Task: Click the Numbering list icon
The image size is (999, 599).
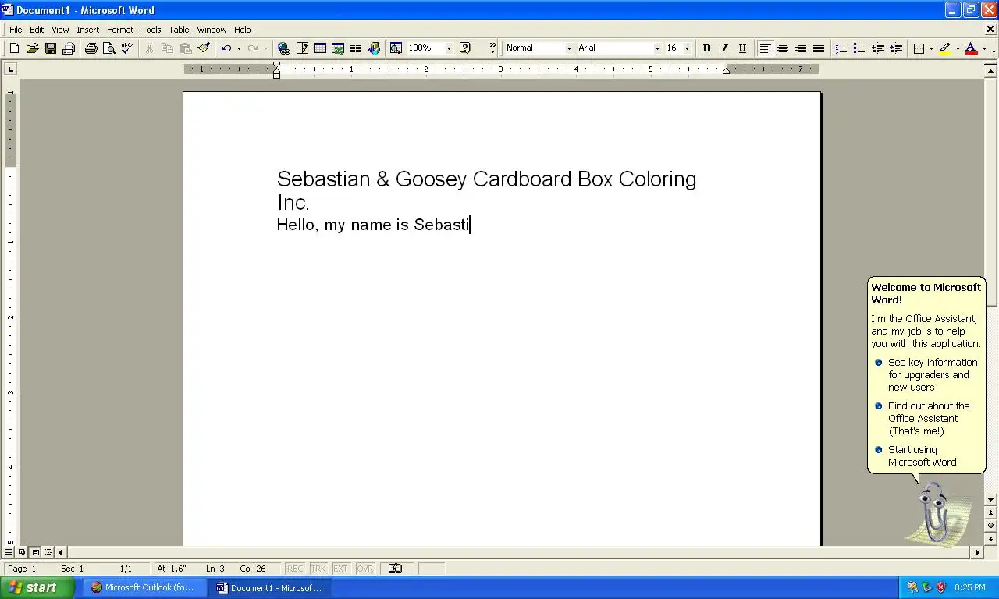Action: click(841, 48)
